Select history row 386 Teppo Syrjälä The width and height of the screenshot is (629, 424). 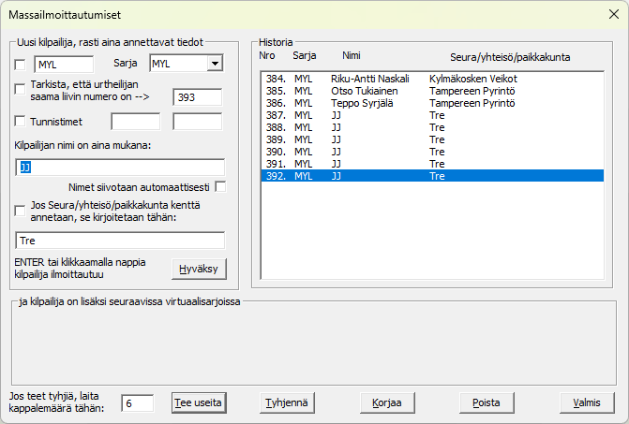coord(431,103)
